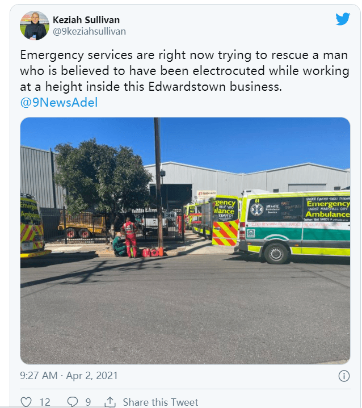The width and height of the screenshot is (362, 408).
Task: Click the 9:27 AM tweet time
Action: 39,376
